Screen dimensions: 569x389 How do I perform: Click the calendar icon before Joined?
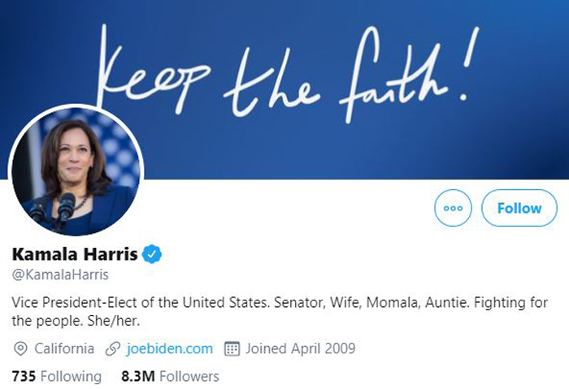coord(232,348)
